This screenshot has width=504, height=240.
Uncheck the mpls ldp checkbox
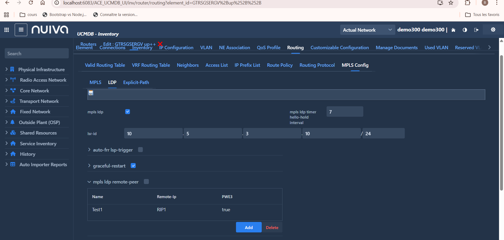(128, 112)
